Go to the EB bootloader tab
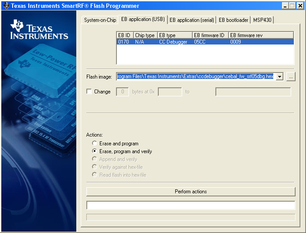Viewport: 306px width, 233px height. click(x=233, y=20)
